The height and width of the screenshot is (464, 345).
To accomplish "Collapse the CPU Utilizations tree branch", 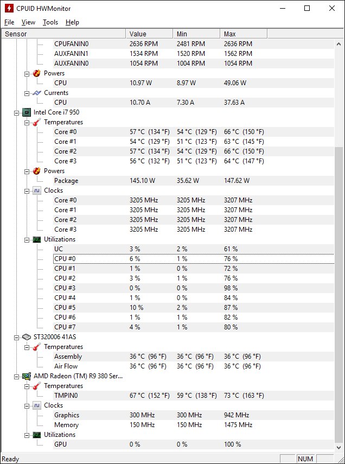I will coord(27,239).
